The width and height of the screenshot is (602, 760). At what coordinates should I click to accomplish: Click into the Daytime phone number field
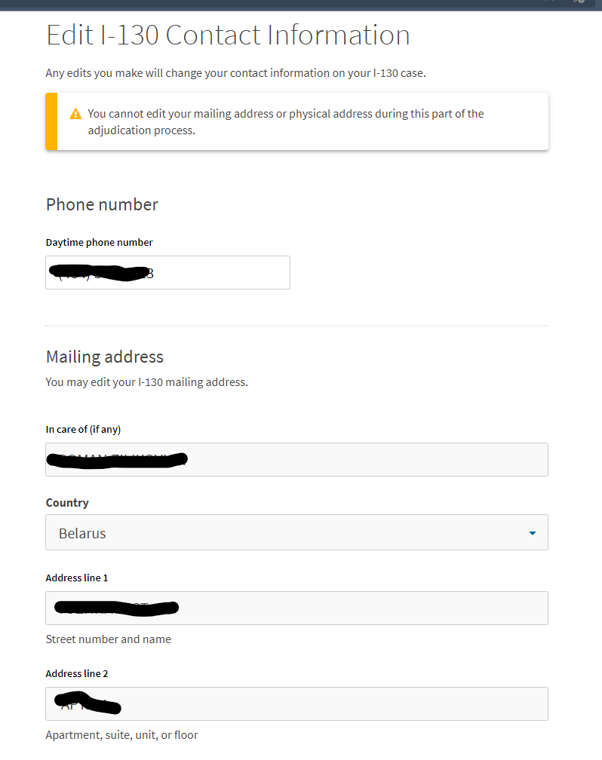click(167, 272)
